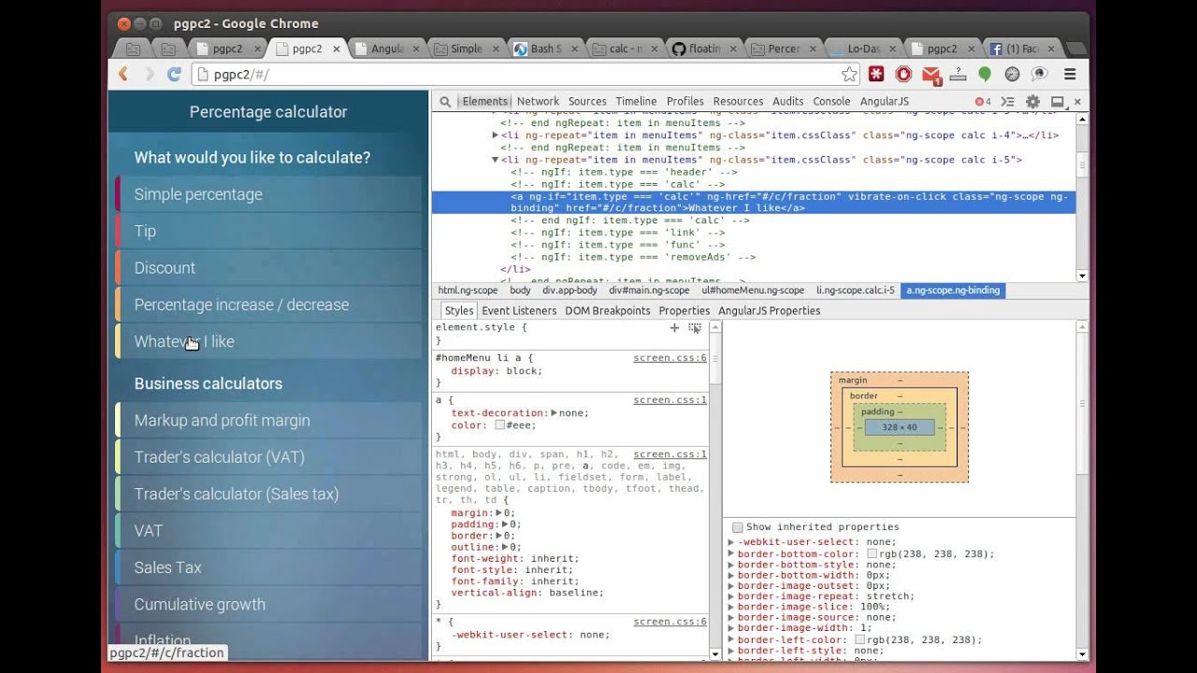
Task: Click the border-bottom-color rgb swatch
Action: pyautogui.click(x=873, y=554)
